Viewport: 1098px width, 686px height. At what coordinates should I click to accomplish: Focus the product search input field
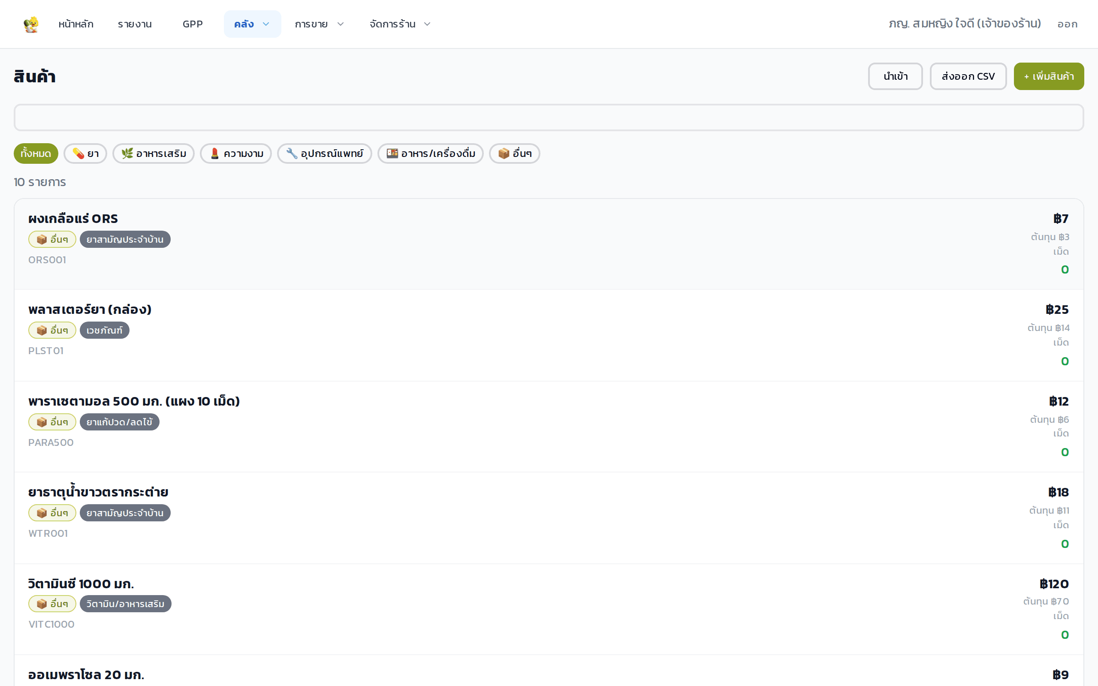coord(549,117)
